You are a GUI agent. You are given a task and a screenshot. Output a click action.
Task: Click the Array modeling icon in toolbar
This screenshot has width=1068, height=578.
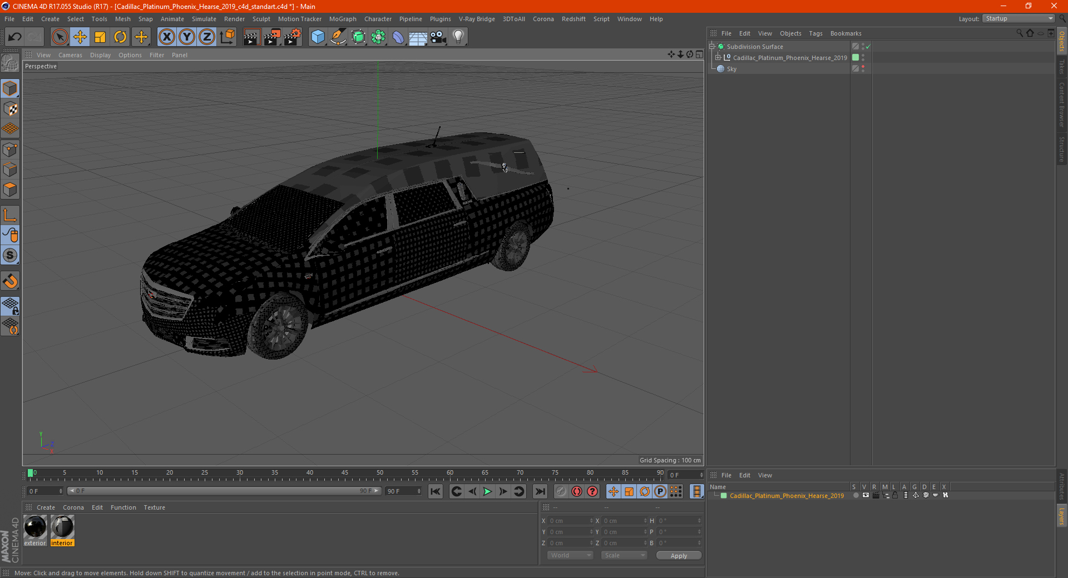tap(378, 37)
